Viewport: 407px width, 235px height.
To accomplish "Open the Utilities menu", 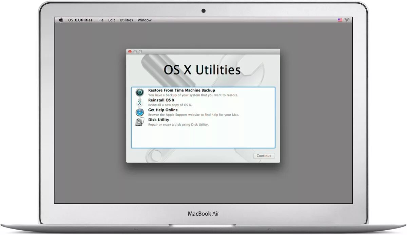I will tap(126, 20).
